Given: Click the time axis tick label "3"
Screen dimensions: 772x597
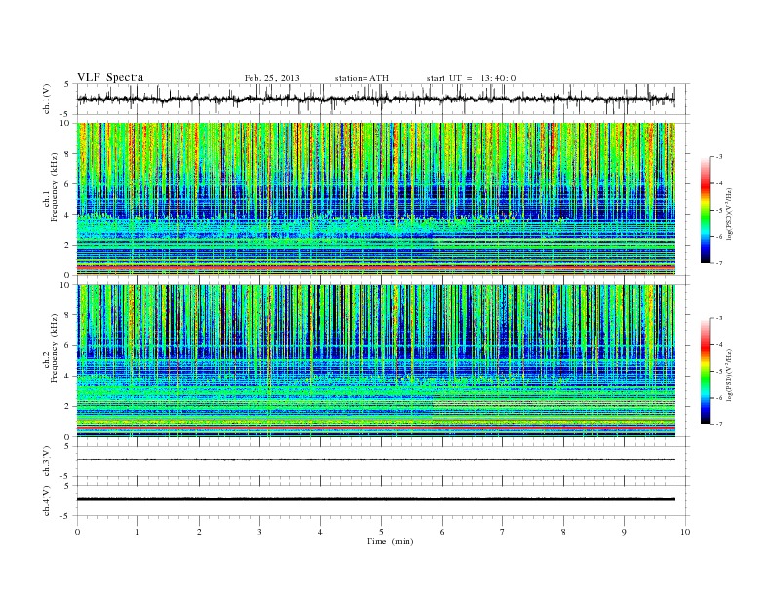Looking at the screenshot, I should (x=259, y=532).
